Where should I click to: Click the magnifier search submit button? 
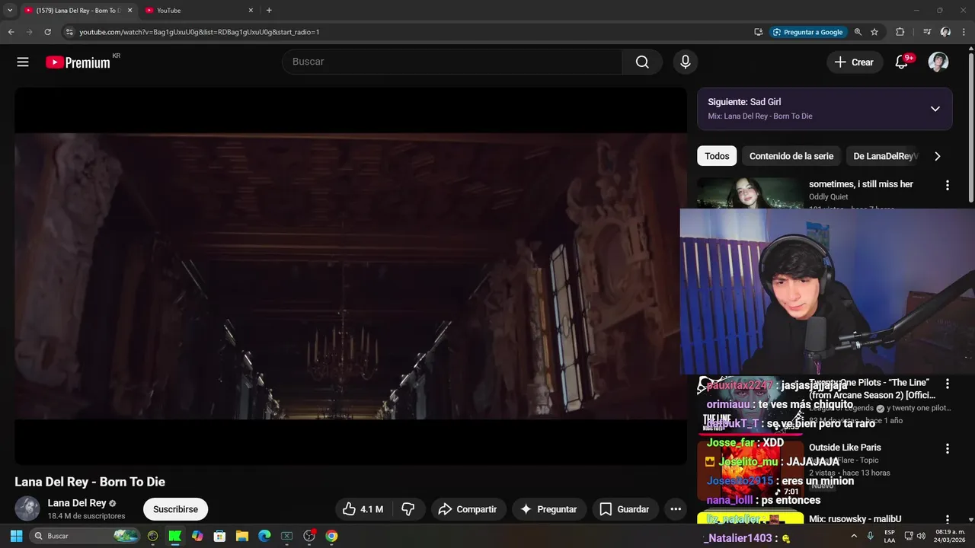642,62
